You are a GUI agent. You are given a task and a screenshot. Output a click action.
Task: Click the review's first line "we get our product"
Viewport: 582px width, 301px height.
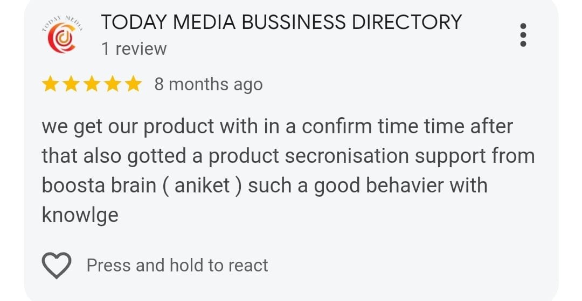pyautogui.click(x=128, y=127)
